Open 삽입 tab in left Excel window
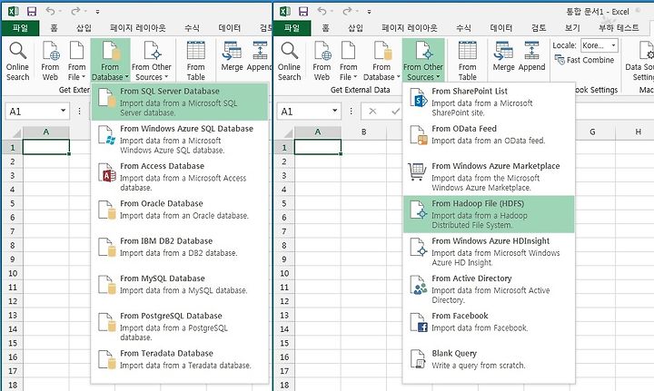 click(x=84, y=28)
